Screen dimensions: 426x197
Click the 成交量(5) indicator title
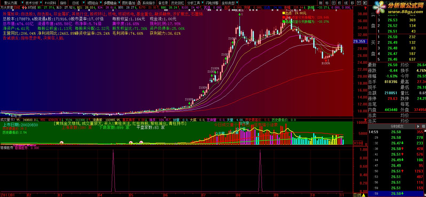[8, 120]
